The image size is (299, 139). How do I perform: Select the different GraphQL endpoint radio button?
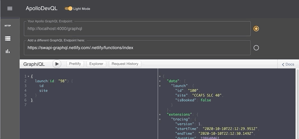click(256, 47)
